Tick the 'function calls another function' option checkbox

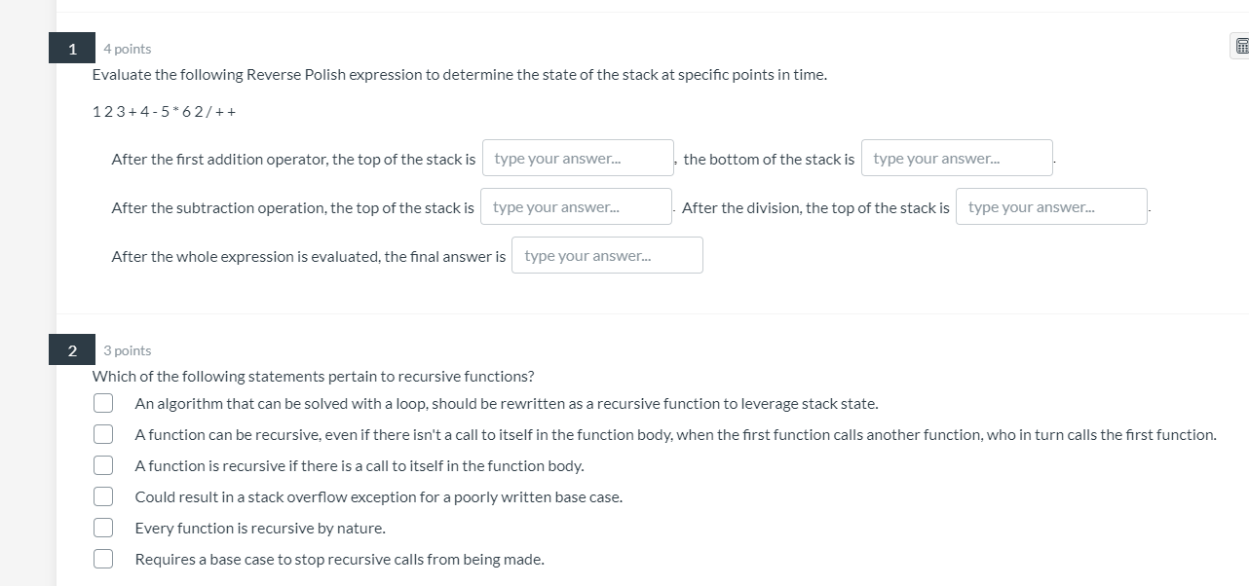pyautogui.click(x=103, y=434)
